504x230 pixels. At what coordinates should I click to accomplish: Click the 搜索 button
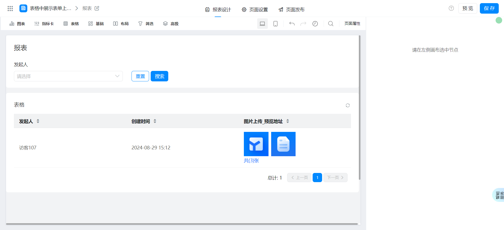point(159,76)
